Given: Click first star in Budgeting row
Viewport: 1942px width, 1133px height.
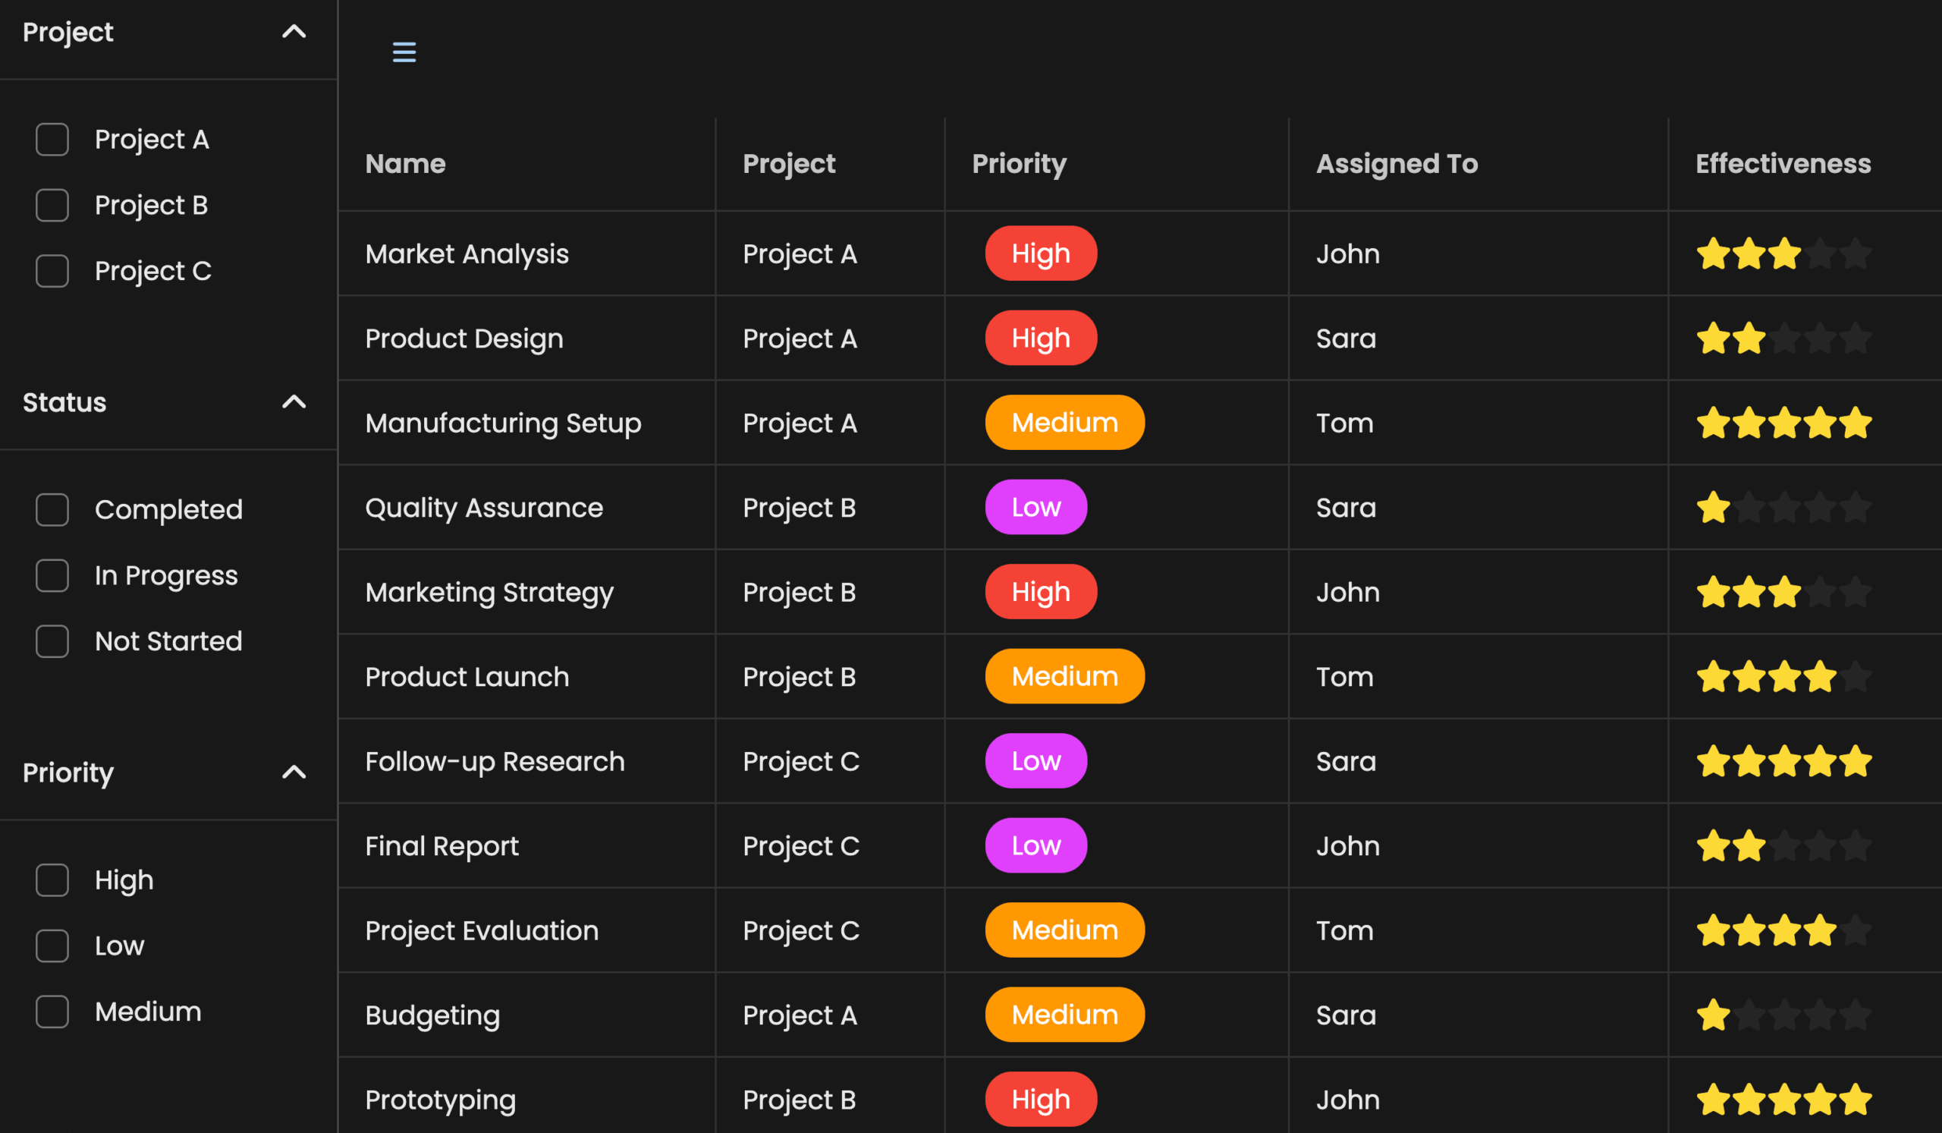Looking at the screenshot, I should (1713, 1015).
